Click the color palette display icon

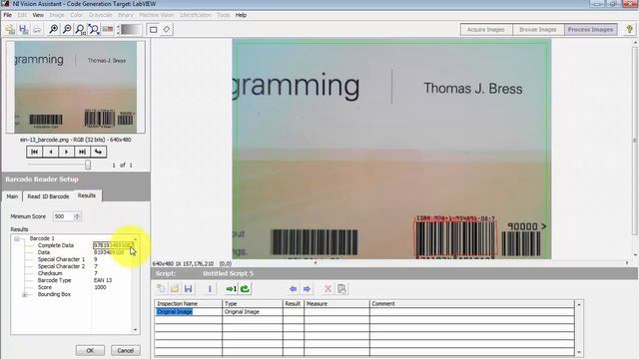pos(108,29)
